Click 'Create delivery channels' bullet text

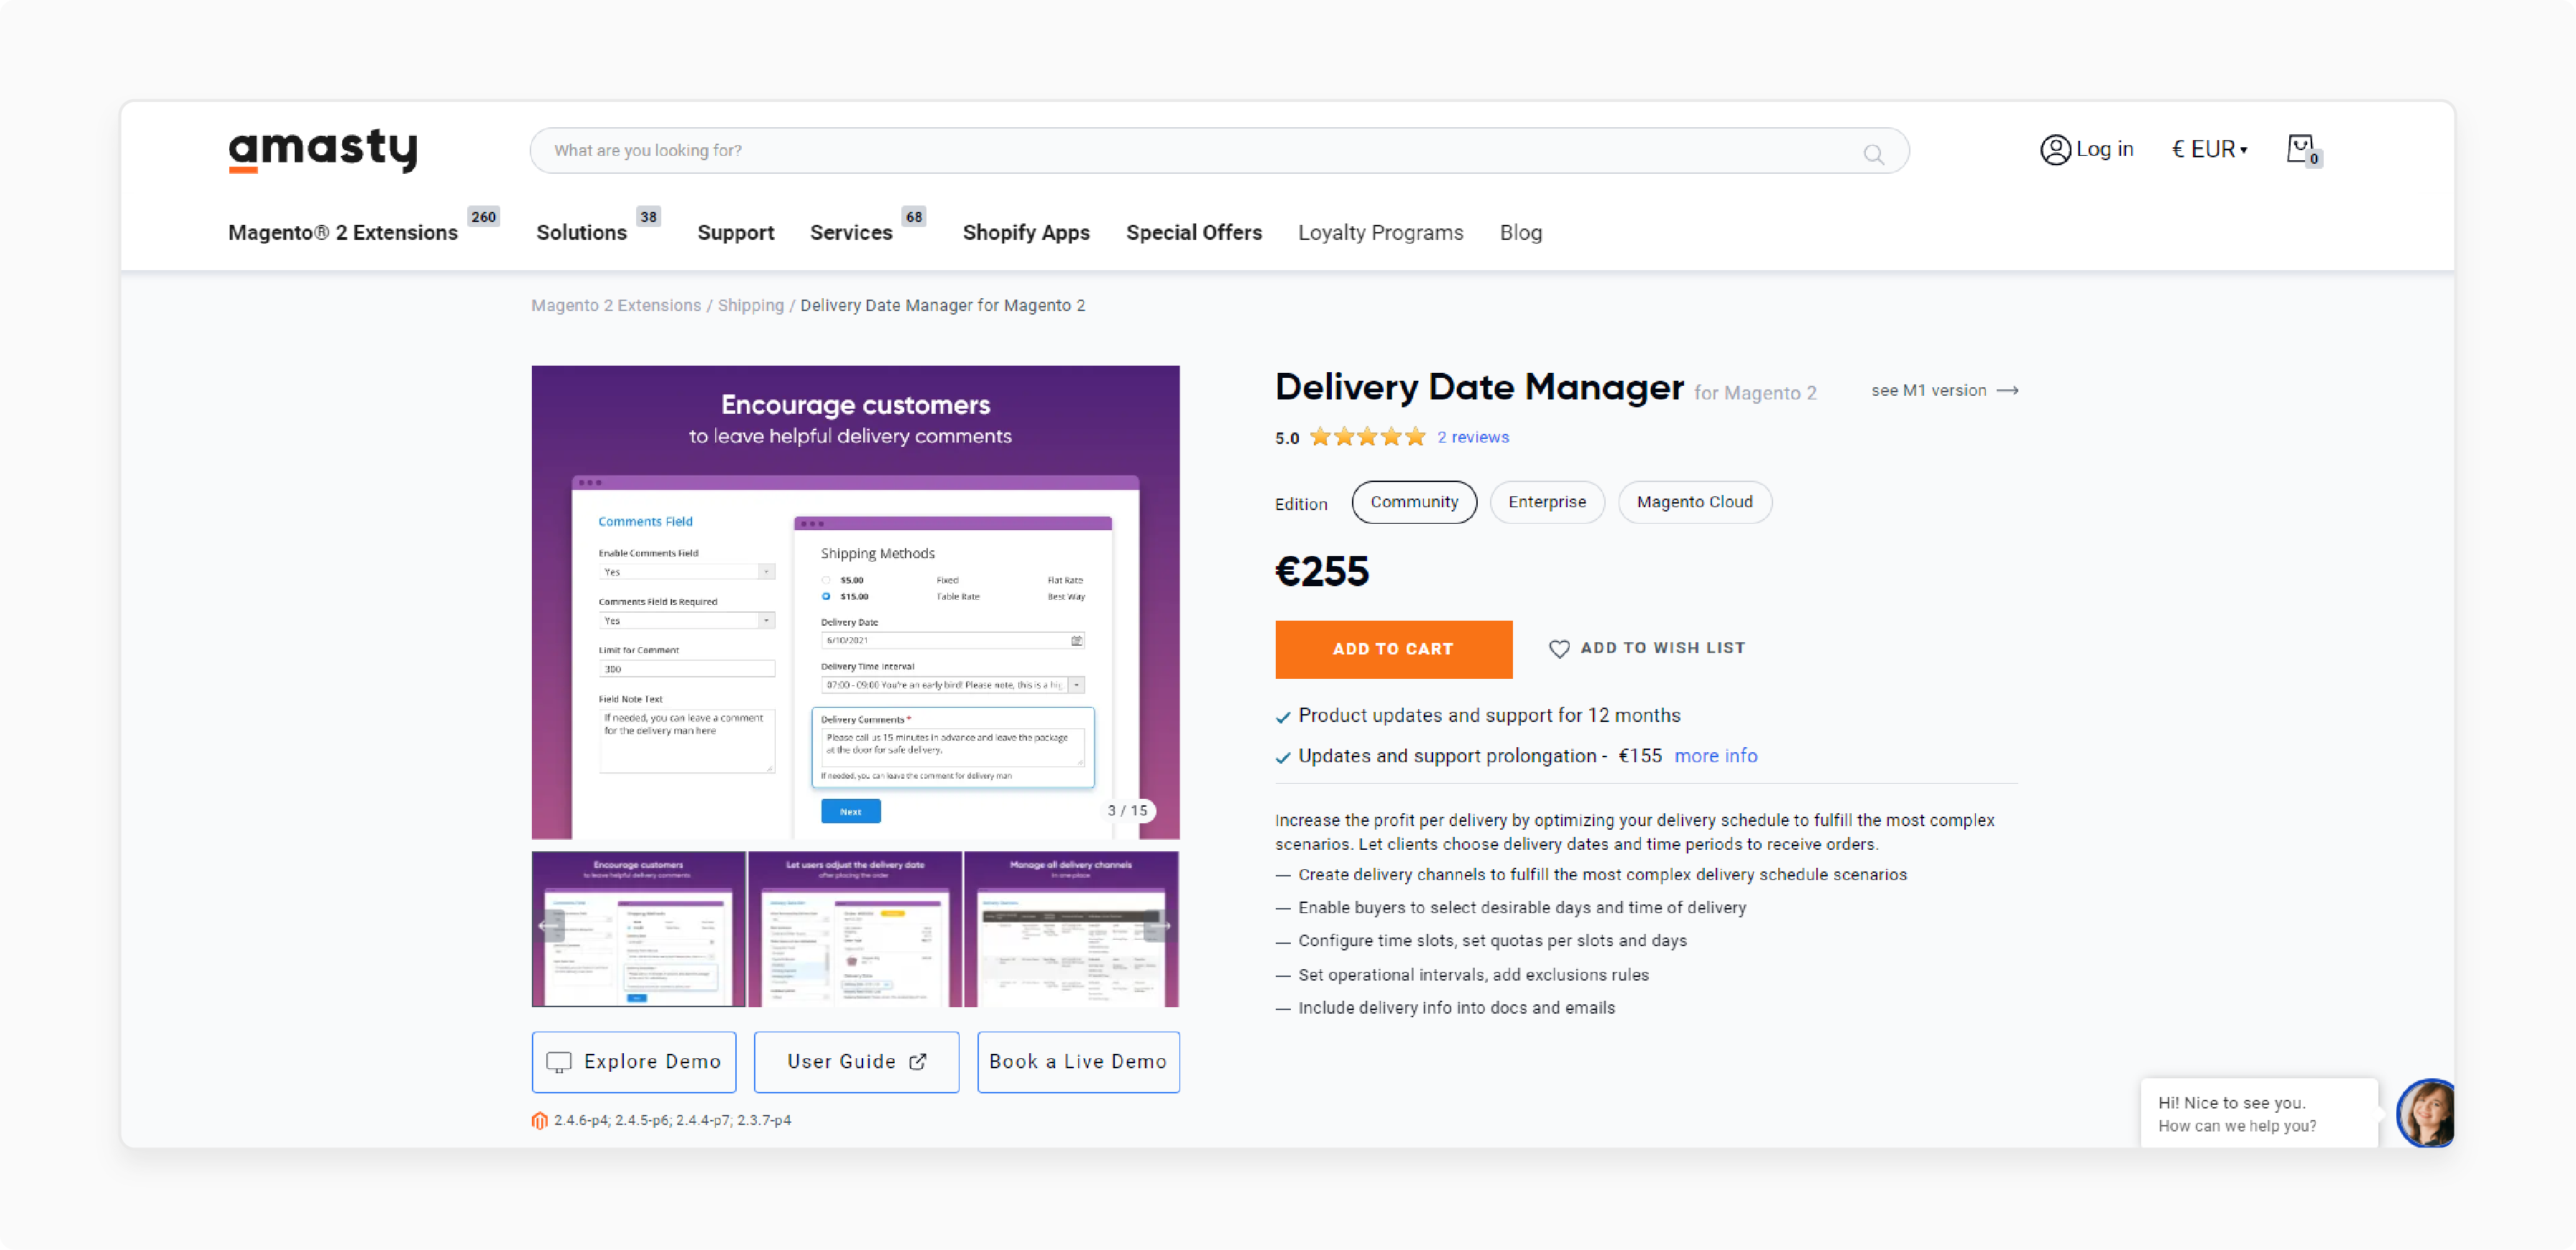coord(1602,875)
